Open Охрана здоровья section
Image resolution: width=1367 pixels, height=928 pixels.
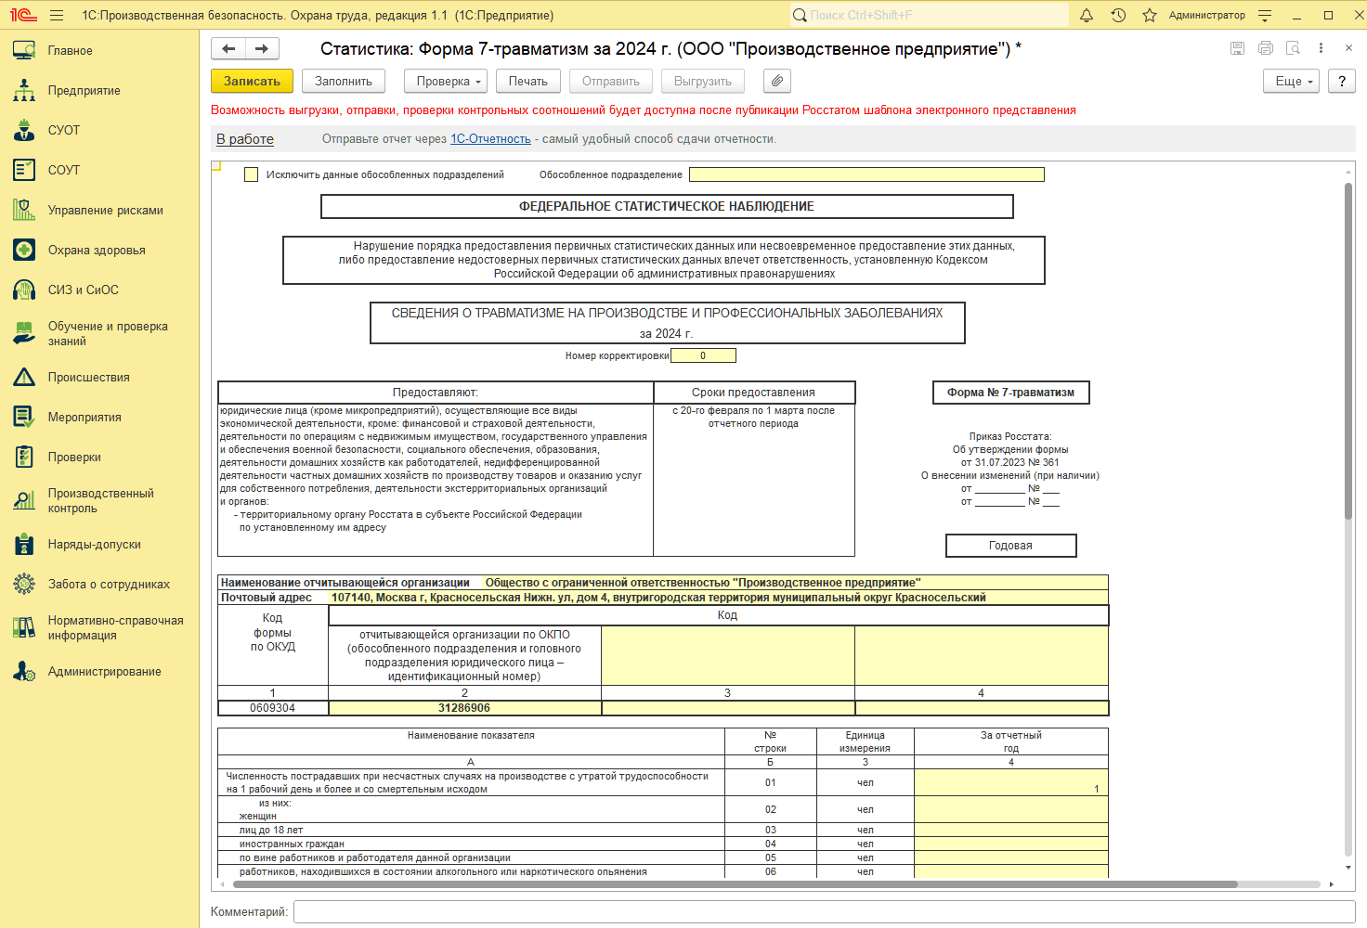[99, 251]
